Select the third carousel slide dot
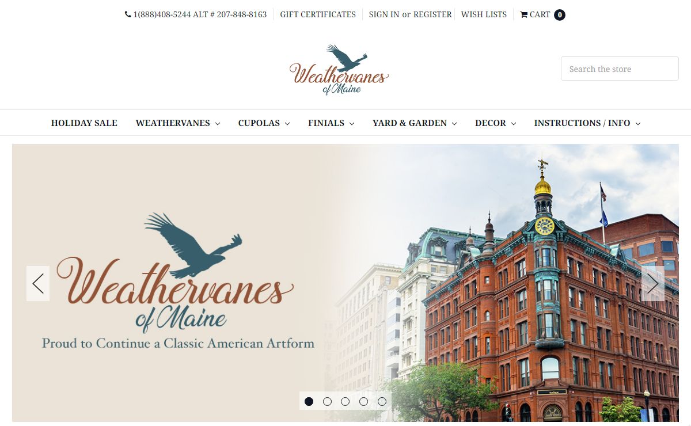The width and height of the screenshot is (691, 426). pyautogui.click(x=345, y=401)
